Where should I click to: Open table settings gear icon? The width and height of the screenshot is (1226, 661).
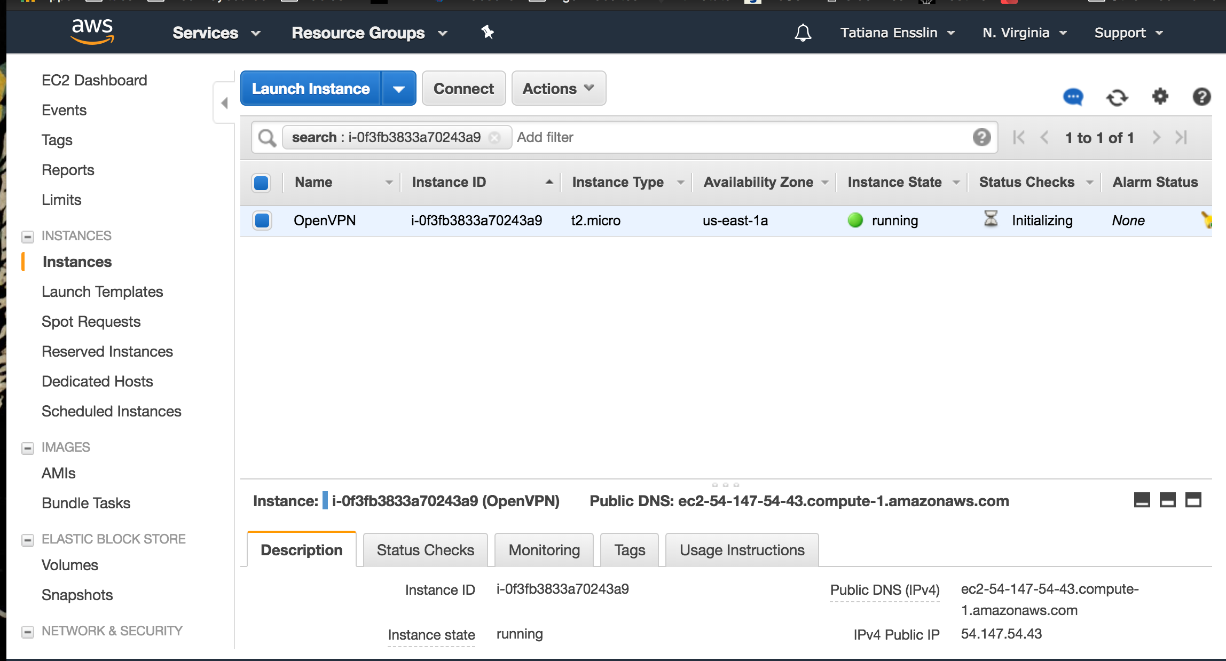tap(1160, 97)
